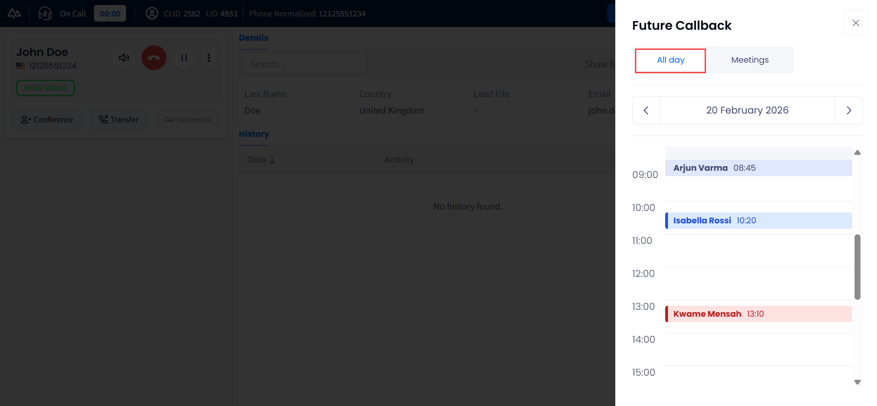The height and width of the screenshot is (406, 877).
Task: Mute the call with the speaker icon
Action: click(123, 58)
